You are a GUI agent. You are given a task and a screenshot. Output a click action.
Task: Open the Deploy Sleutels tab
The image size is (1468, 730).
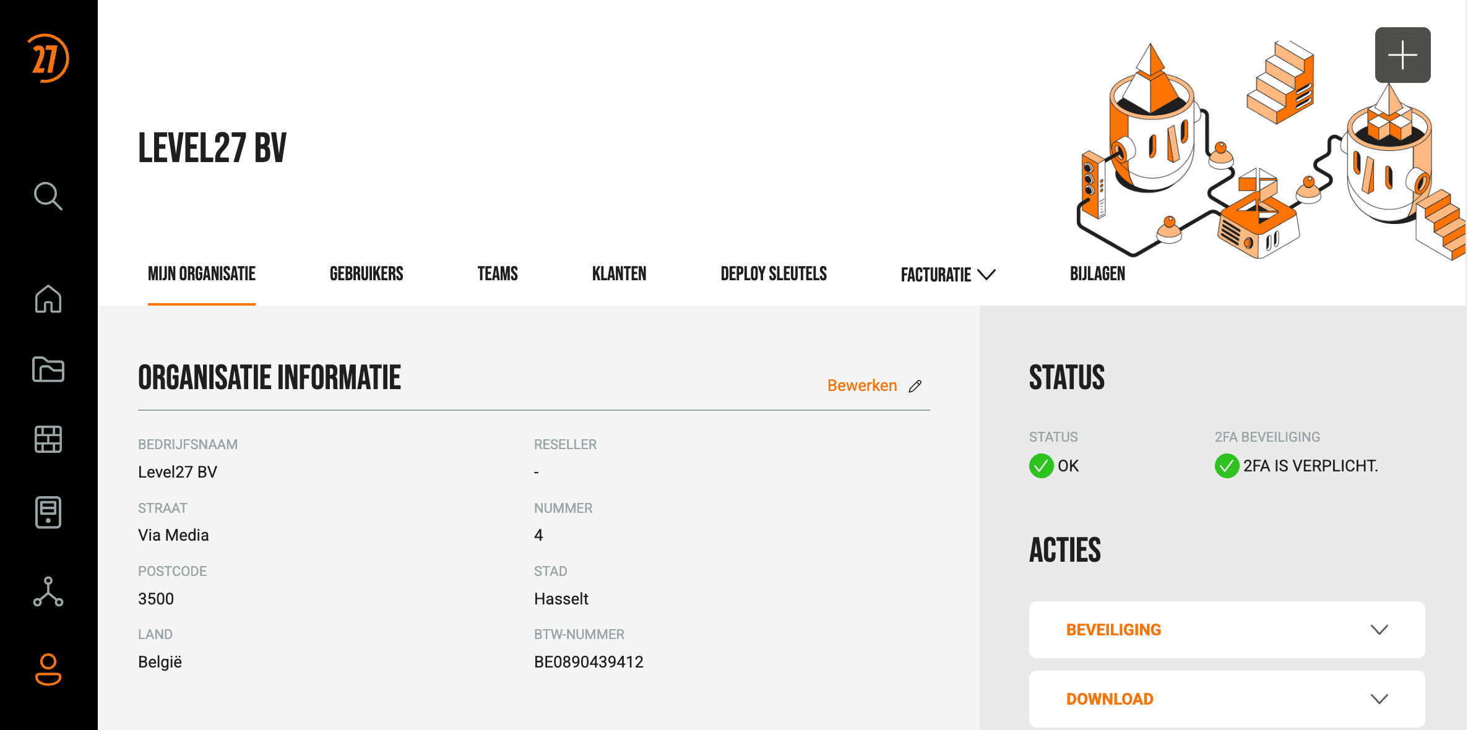[774, 274]
